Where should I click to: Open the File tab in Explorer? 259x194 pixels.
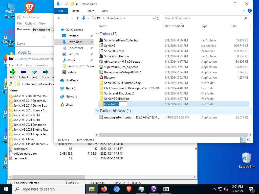(x=61, y=11)
